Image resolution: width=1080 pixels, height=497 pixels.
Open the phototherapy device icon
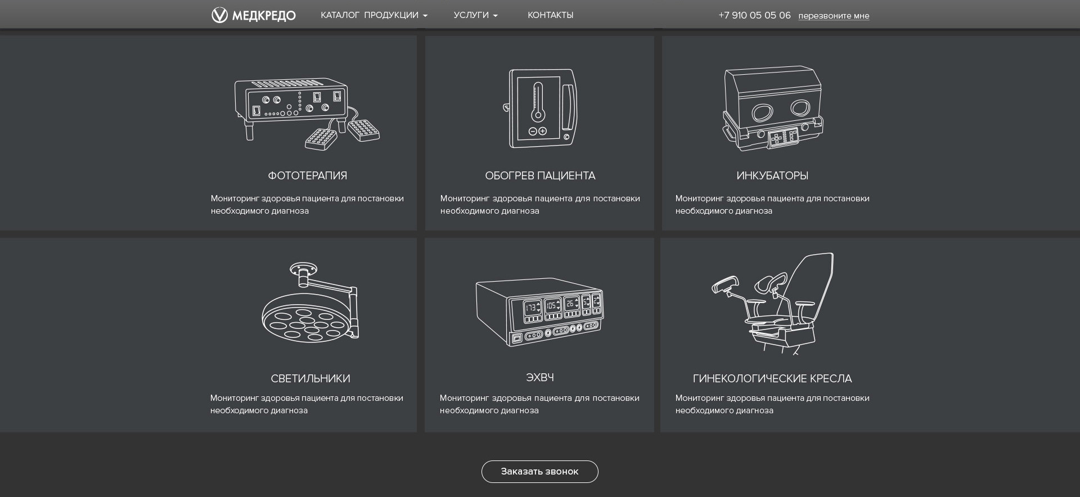coord(307,113)
